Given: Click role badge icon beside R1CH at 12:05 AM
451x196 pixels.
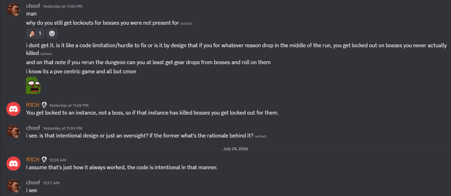Looking at the screenshot, I should tap(44, 160).
